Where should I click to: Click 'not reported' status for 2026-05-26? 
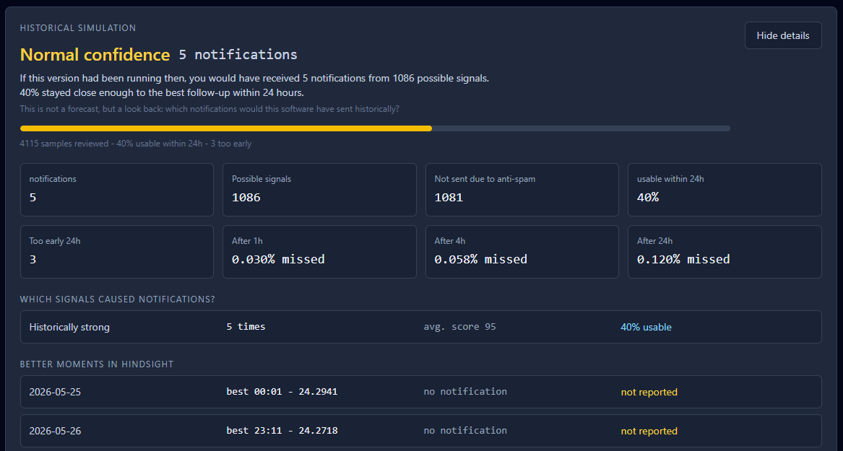tap(649, 431)
